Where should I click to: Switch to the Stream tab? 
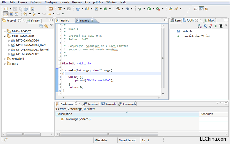click(34, 21)
